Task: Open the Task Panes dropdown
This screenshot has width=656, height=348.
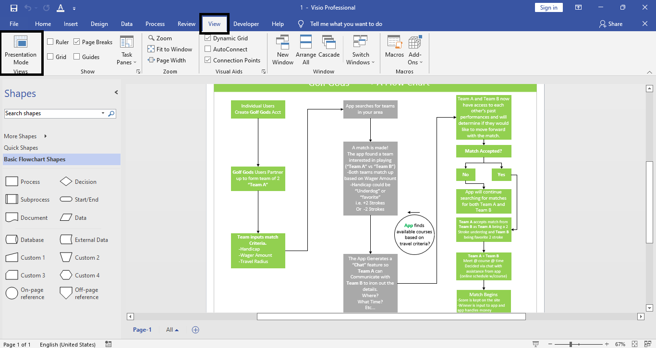Action: [x=127, y=50]
